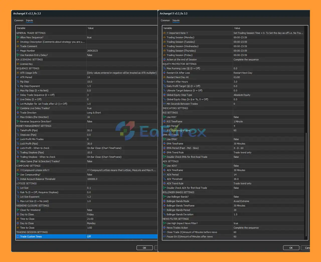Click the integer icon beside Magic Number
The image size is (321, 262).
tap(18, 51)
